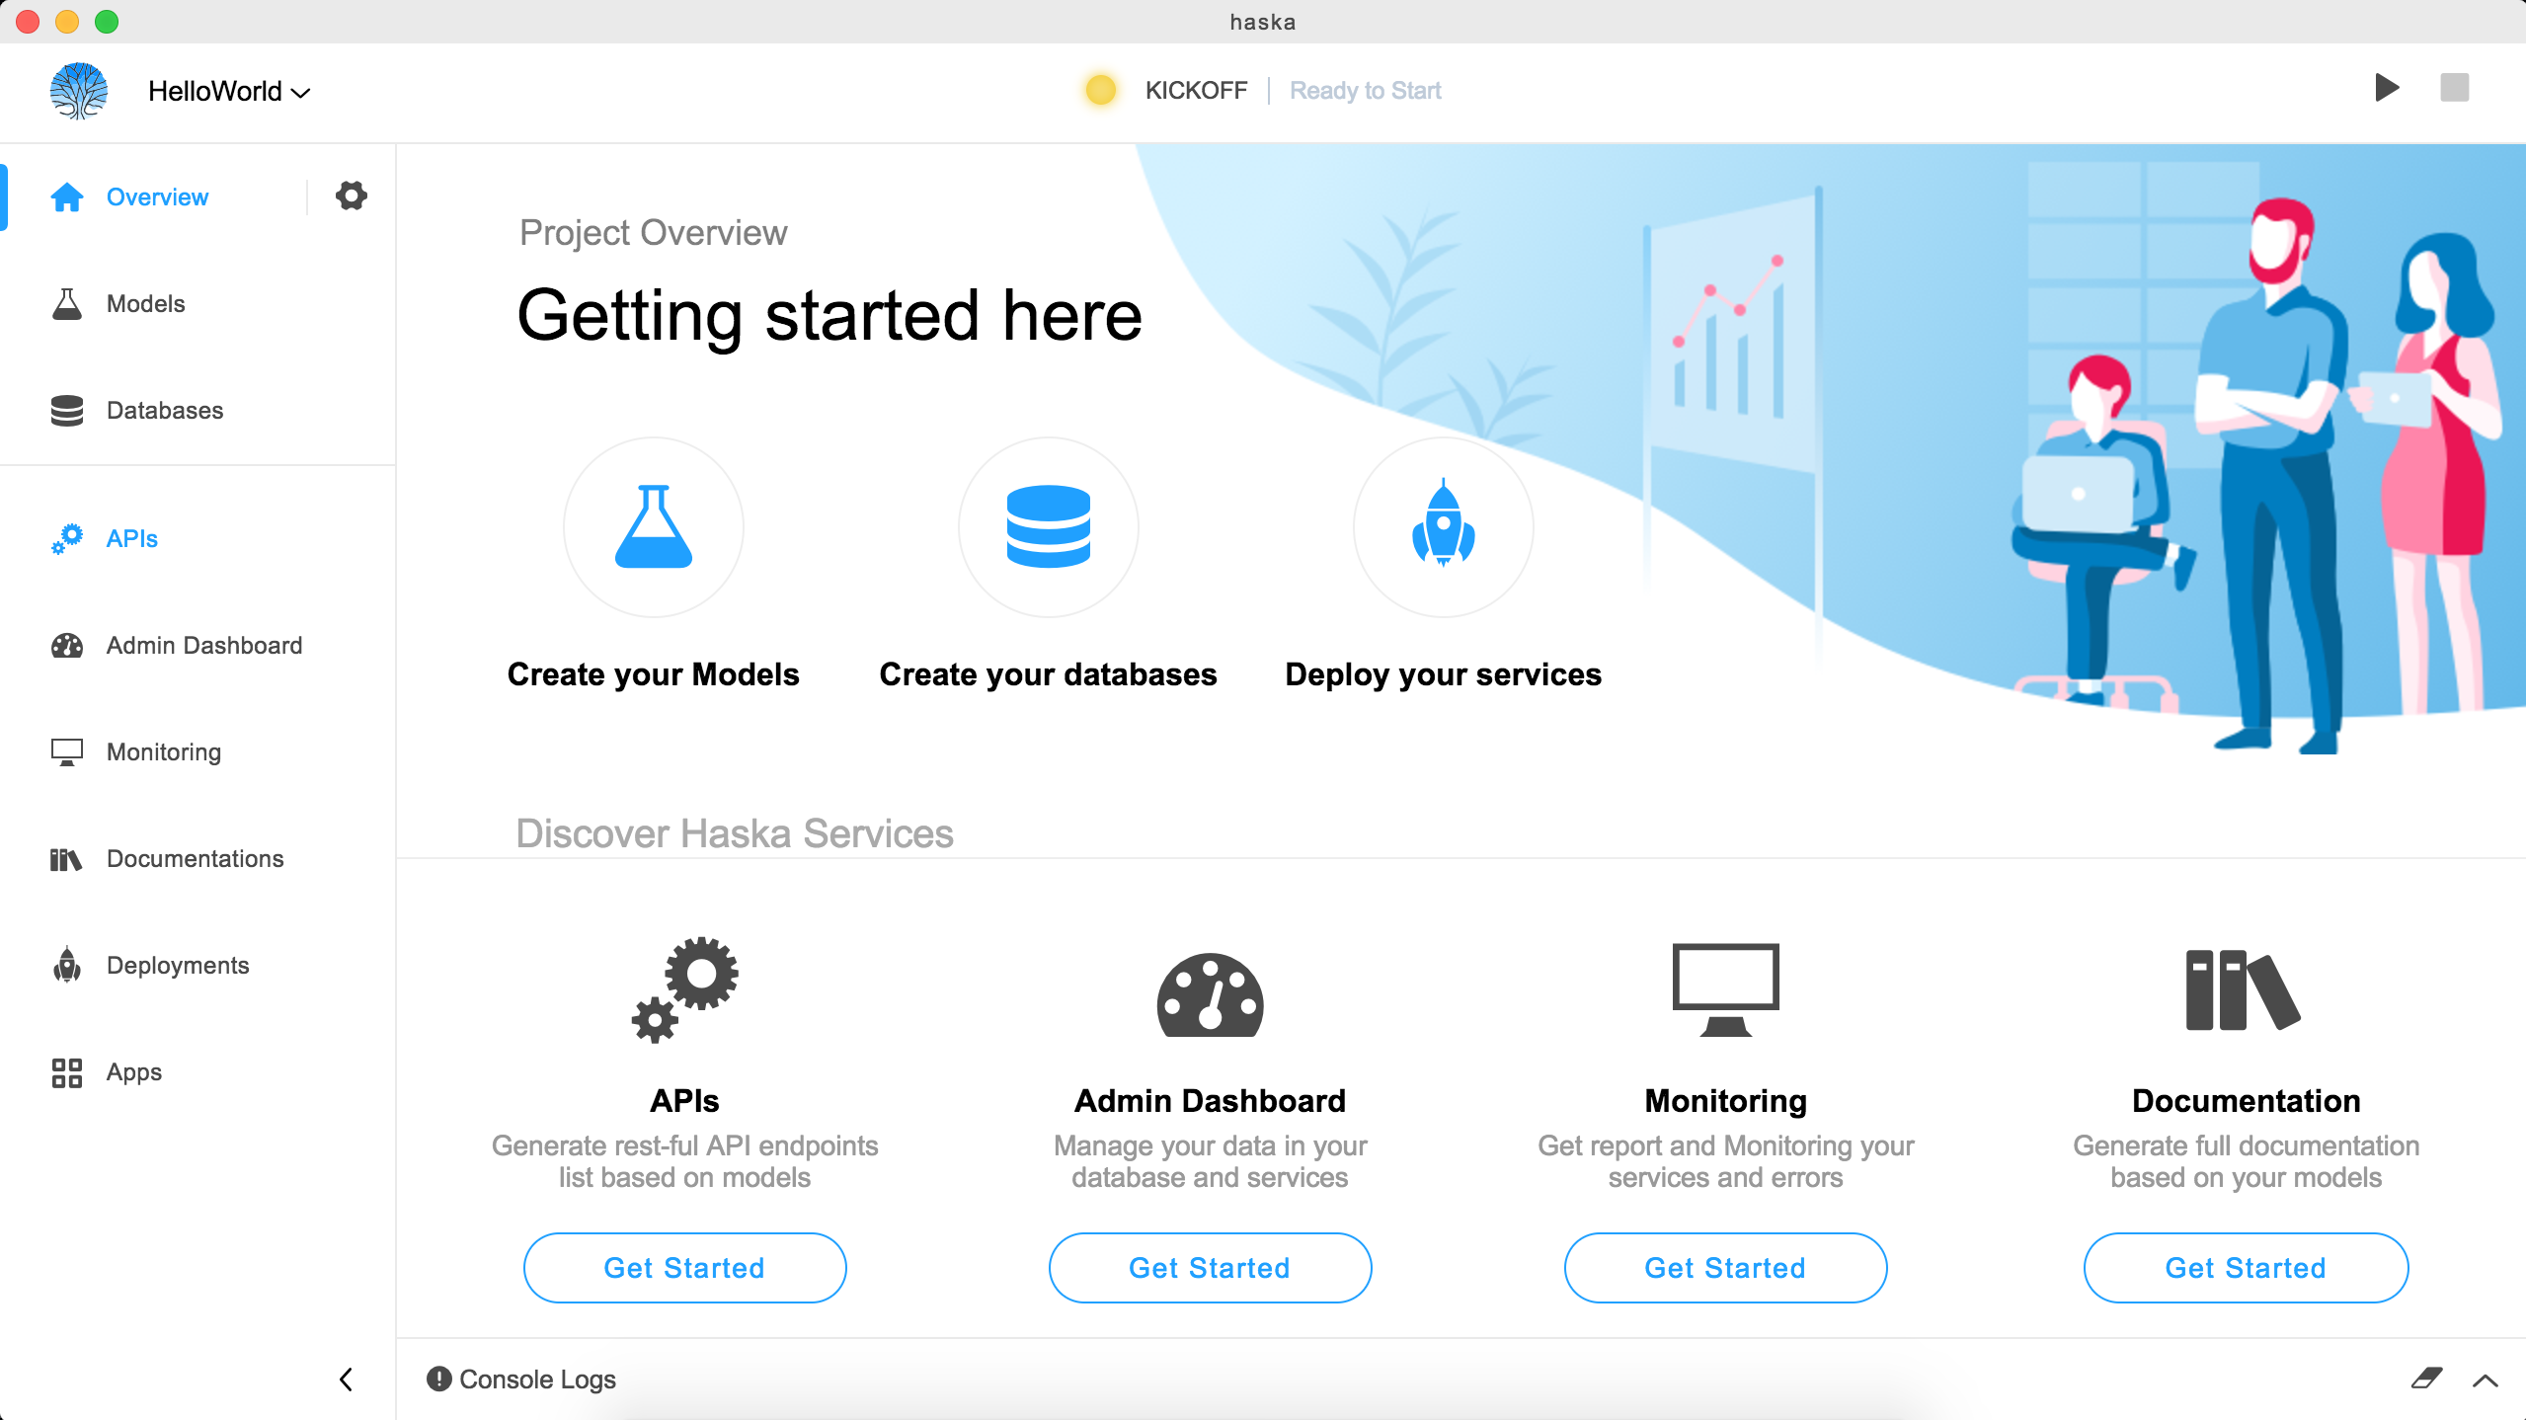The height and width of the screenshot is (1420, 2526).
Task: Collapse the sidebar with left chevron
Action: [346, 1379]
